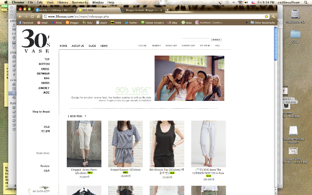Click the Shop by Brand link
This screenshot has height=195, width=312.
41,112
